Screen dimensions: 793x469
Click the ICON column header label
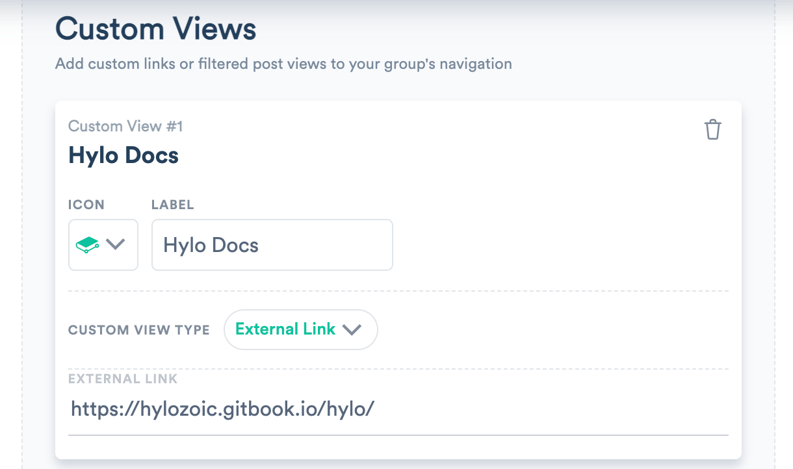(x=86, y=205)
